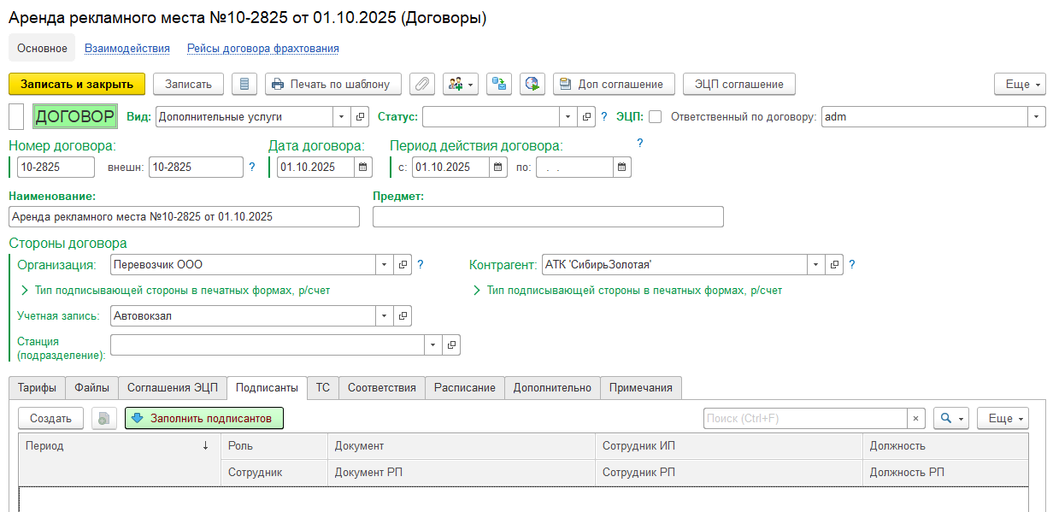Viewport: 1053px width, 512px height.
Task: Click the open-form icon next to Организация
Action: point(403,265)
